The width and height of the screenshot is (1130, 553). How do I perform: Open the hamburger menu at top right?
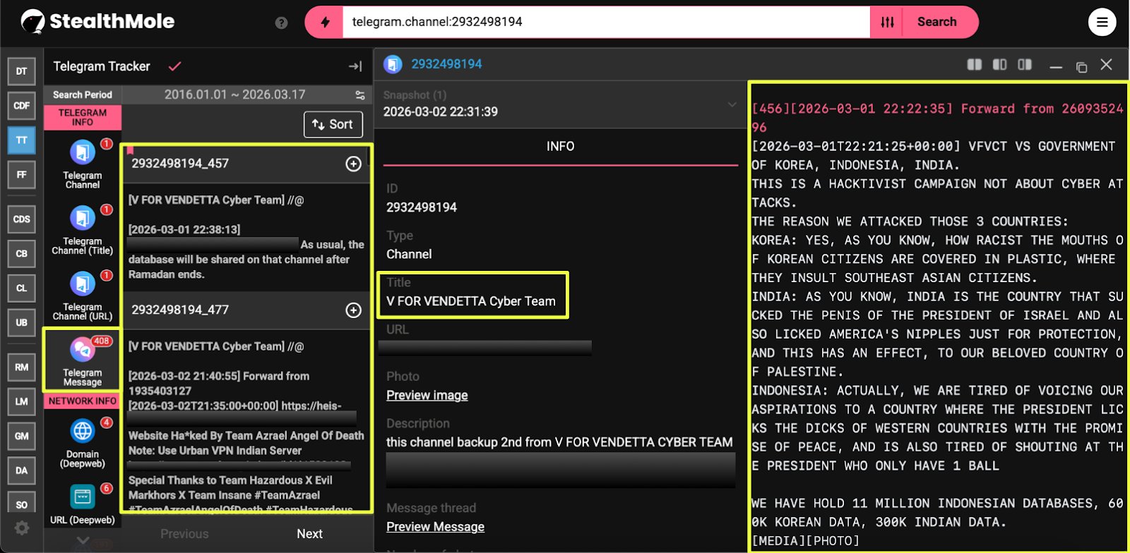[x=1102, y=23]
